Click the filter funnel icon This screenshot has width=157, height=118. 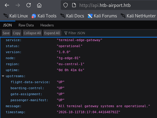[x=66, y=33]
